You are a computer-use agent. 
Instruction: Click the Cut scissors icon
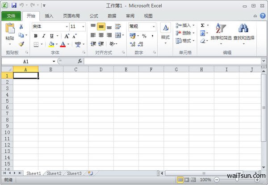21,27
